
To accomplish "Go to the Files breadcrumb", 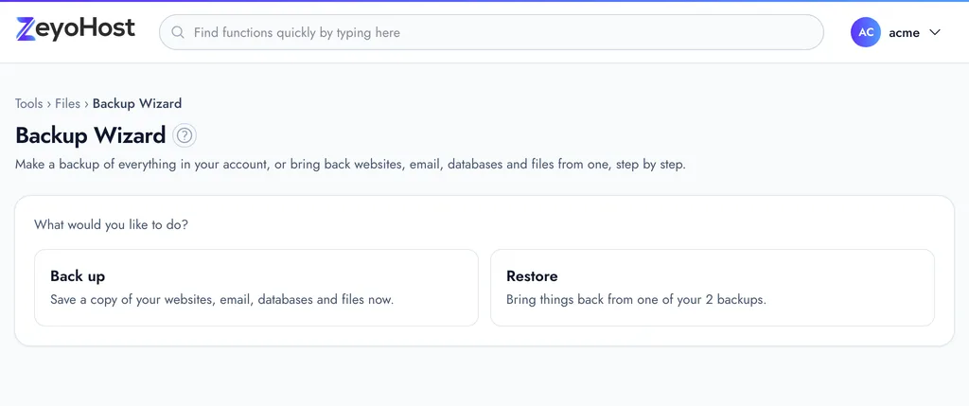I will pyautogui.click(x=67, y=103).
